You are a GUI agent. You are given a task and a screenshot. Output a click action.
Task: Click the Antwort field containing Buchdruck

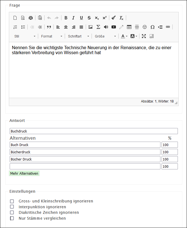tap(94, 131)
